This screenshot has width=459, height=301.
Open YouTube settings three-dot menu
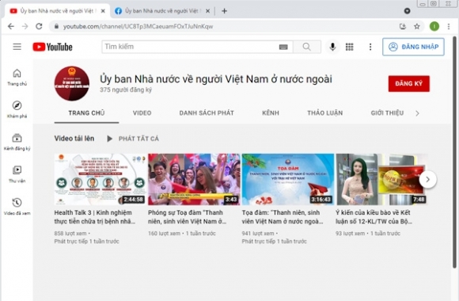coord(370,47)
